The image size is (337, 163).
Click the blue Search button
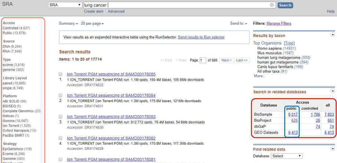[285, 5]
